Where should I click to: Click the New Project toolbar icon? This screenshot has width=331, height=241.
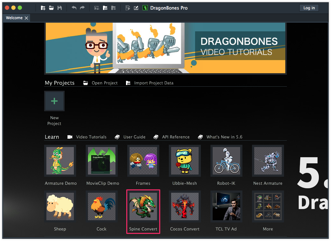43,8
